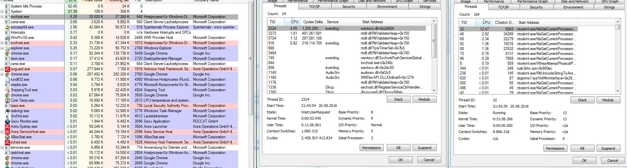The image size is (627, 168).
Task: Collapse the services.exe tree node
Action: [2, 147]
